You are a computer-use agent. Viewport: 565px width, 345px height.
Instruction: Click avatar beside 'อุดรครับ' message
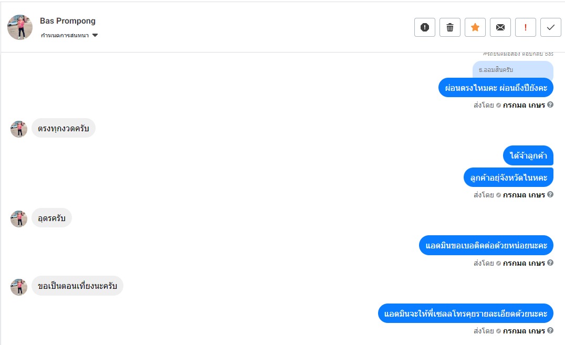19,218
